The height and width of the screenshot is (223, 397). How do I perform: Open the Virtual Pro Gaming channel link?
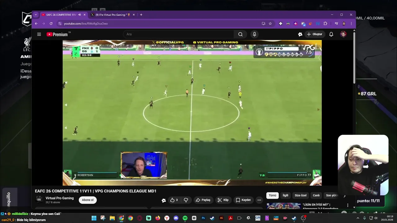coord(60,198)
